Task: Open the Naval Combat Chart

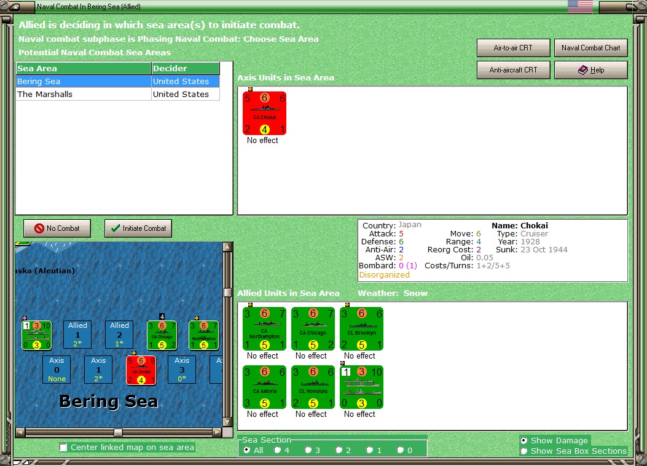Action: click(x=590, y=48)
